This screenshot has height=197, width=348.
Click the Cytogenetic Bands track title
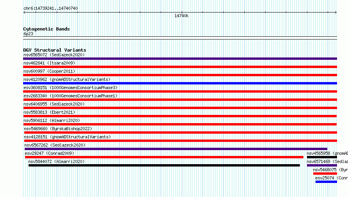click(x=47, y=29)
